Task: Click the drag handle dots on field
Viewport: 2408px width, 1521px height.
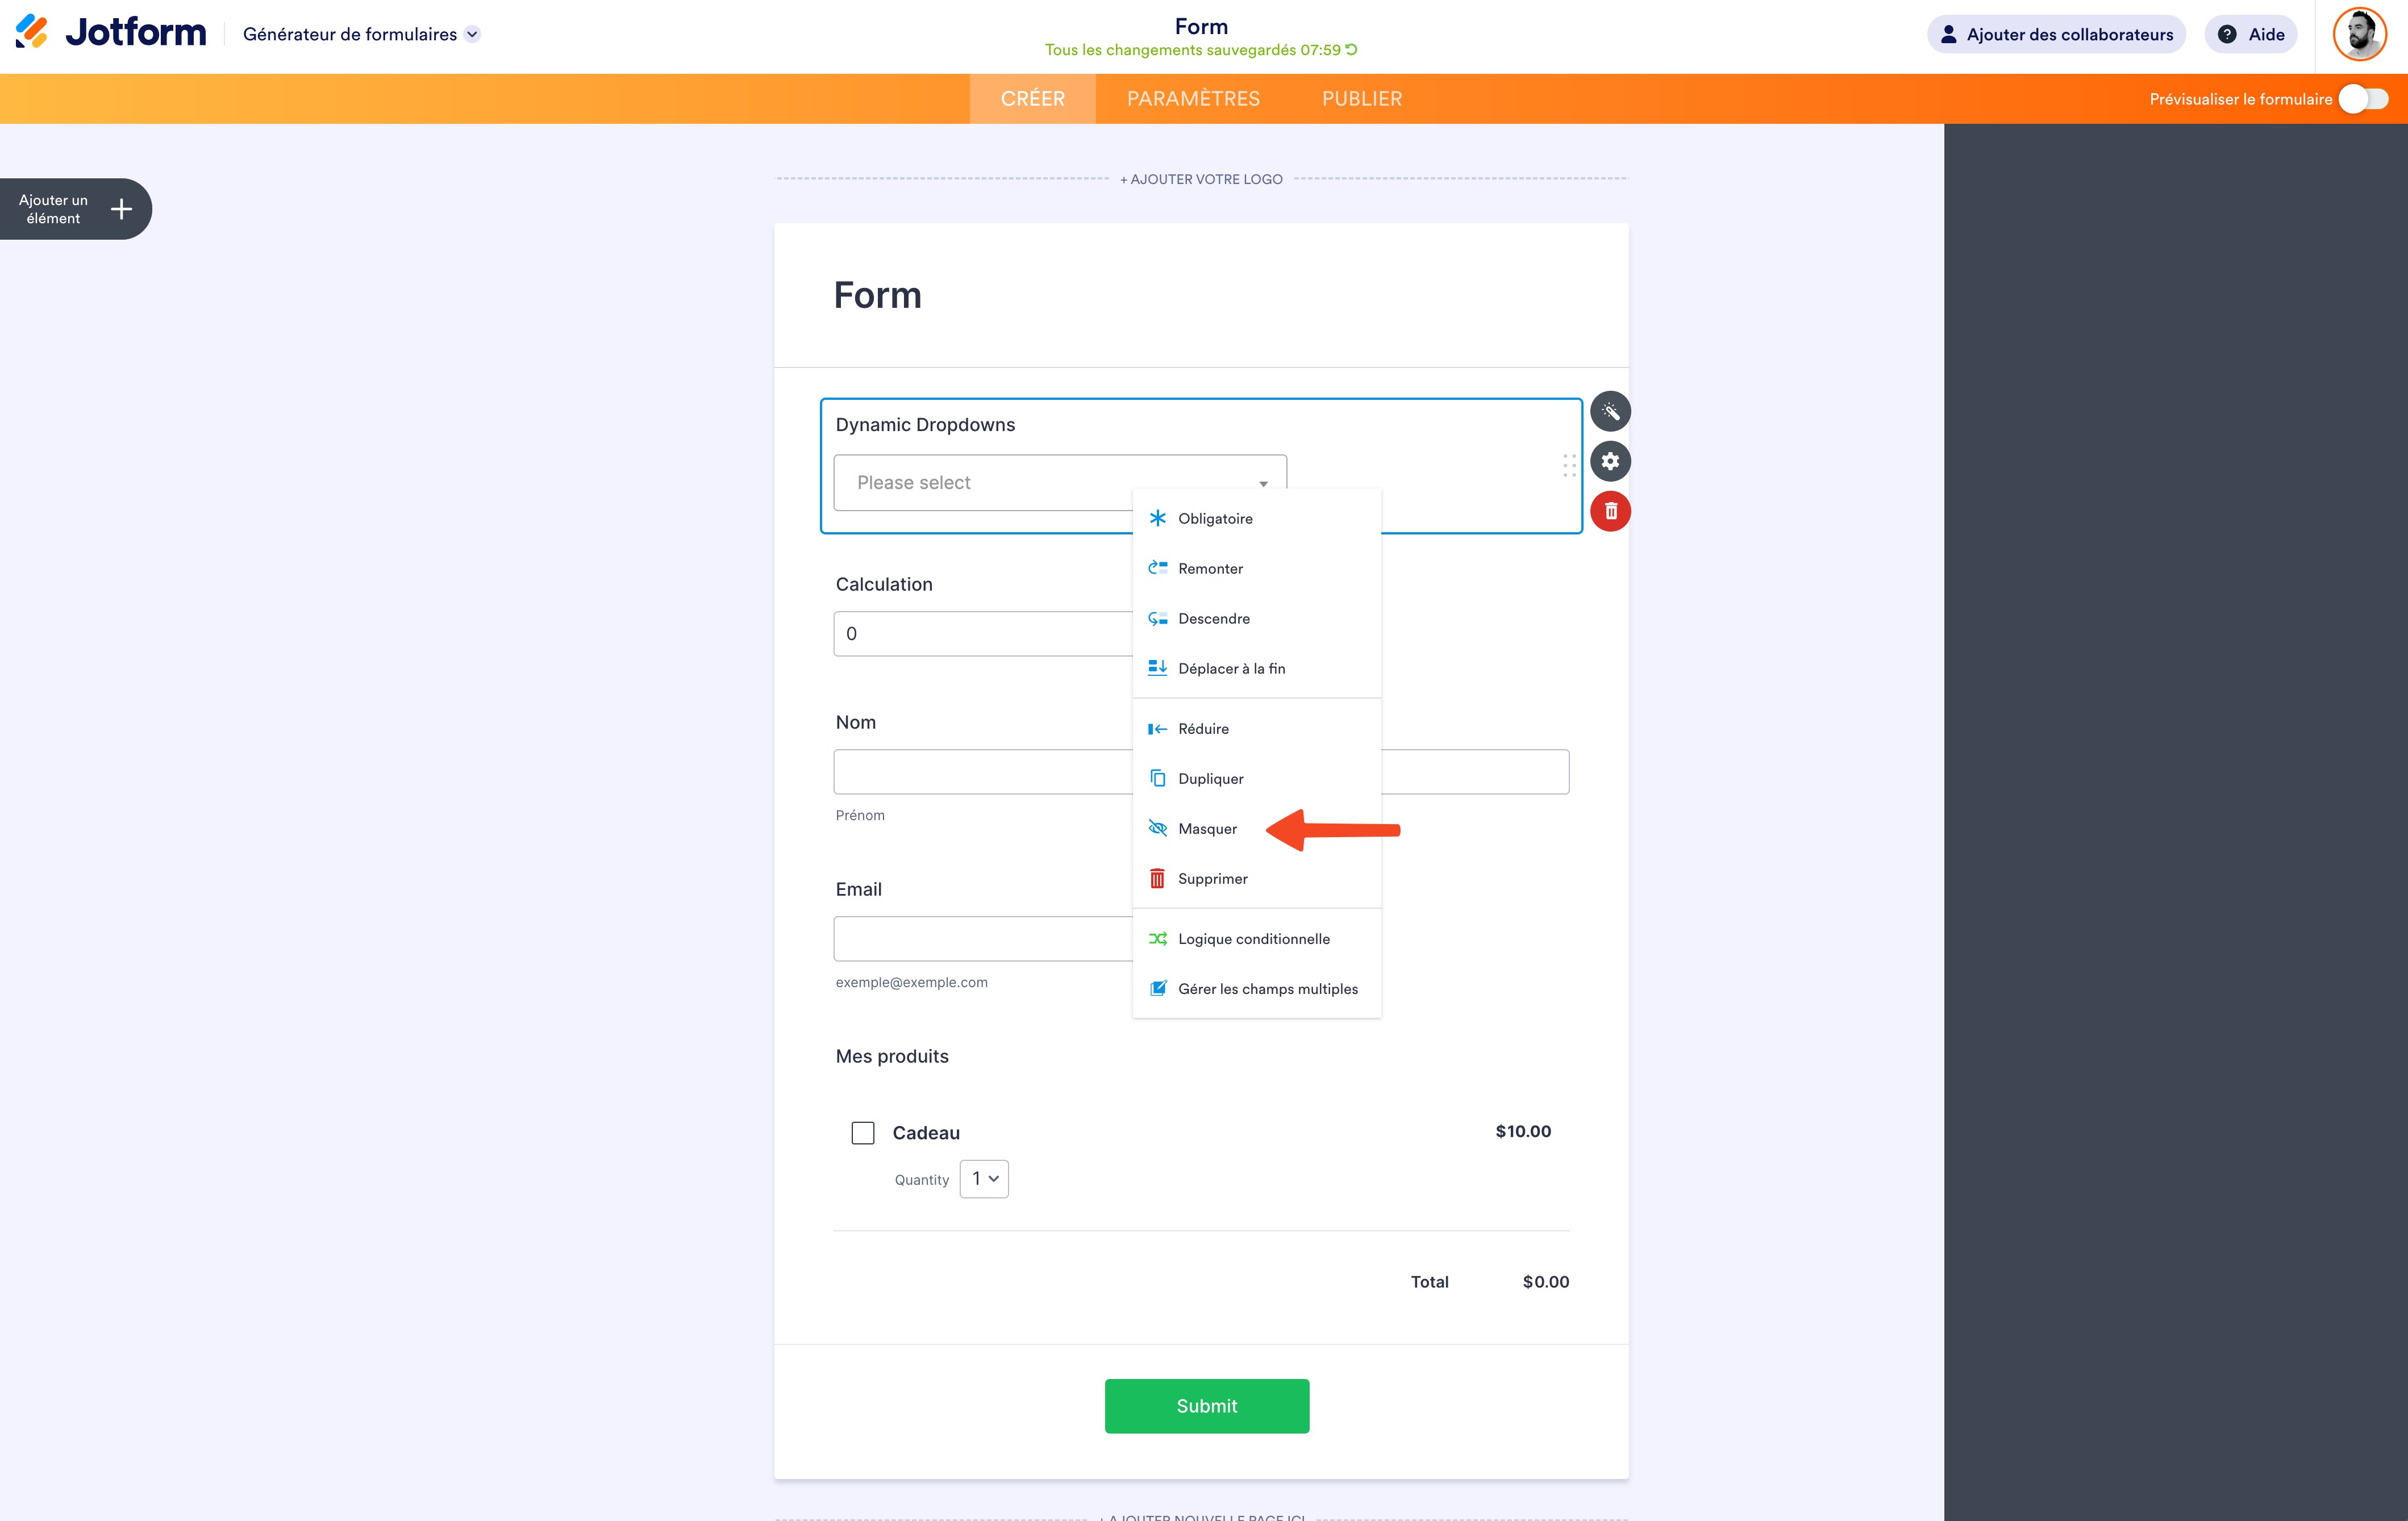Action: (x=1569, y=465)
